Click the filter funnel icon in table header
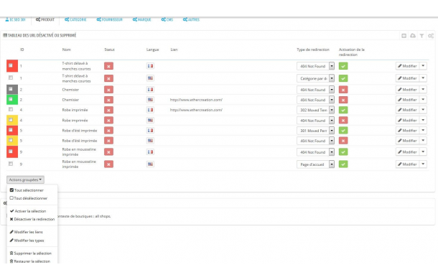Image resolution: width=438 pixels, height=280 pixels. tap(421, 36)
